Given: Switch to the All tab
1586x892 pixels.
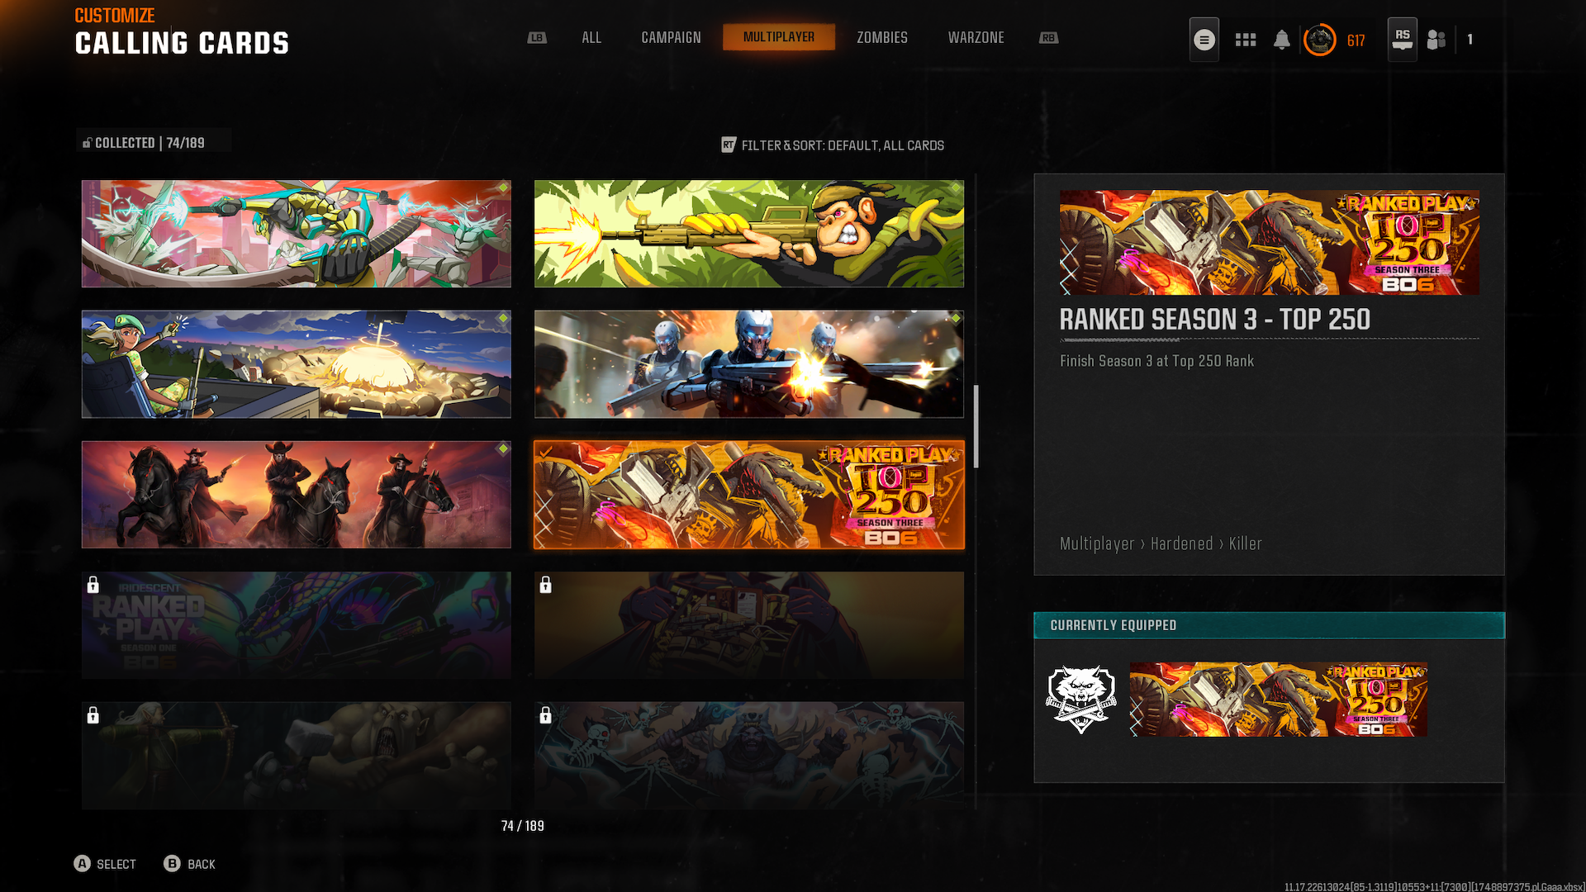Looking at the screenshot, I should click(x=591, y=38).
